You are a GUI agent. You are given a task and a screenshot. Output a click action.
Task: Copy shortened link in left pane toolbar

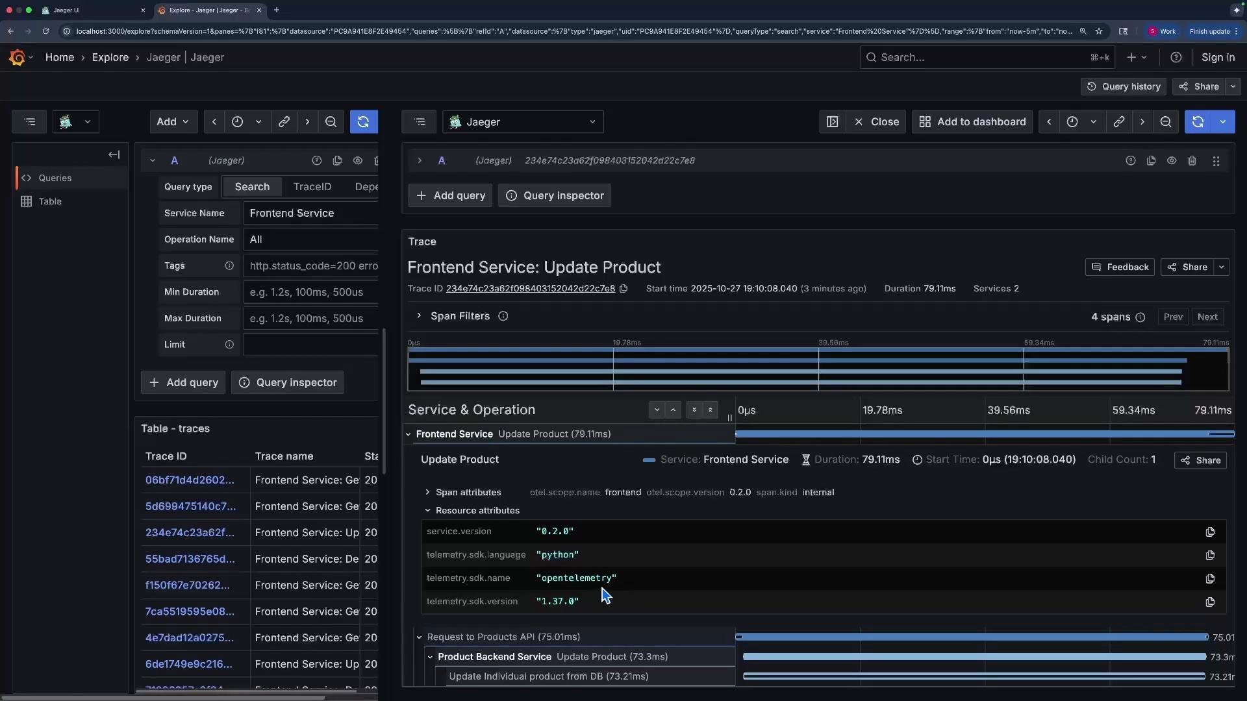[284, 121]
